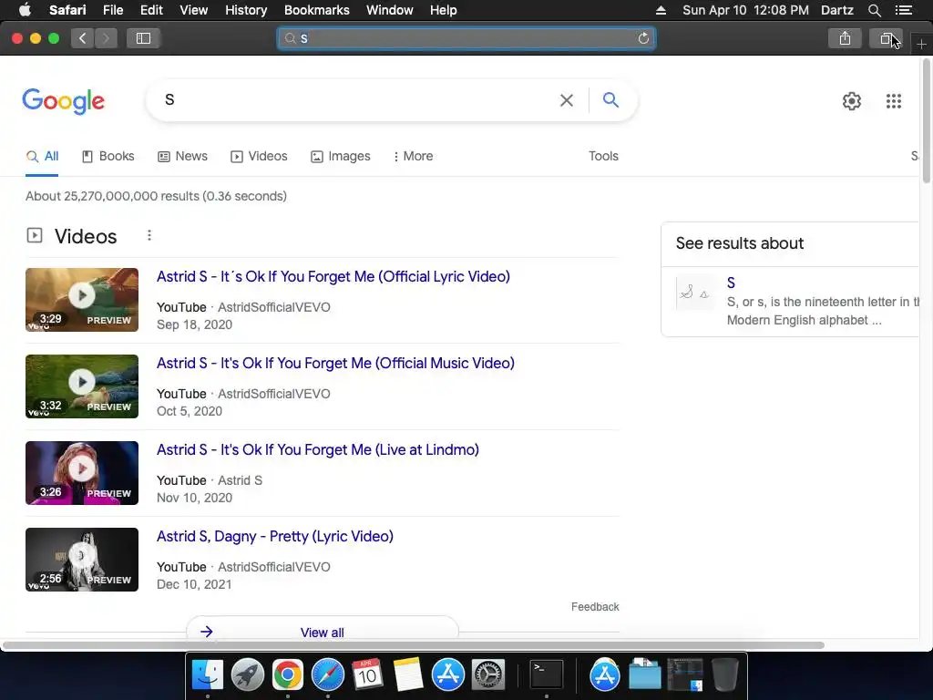Open Launchpad rocket in the Dock
933x700 pixels.
click(x=248, y=674)
